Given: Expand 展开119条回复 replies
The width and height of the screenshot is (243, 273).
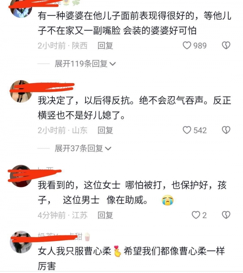Looking at the screenshot, I should point(85,64).
